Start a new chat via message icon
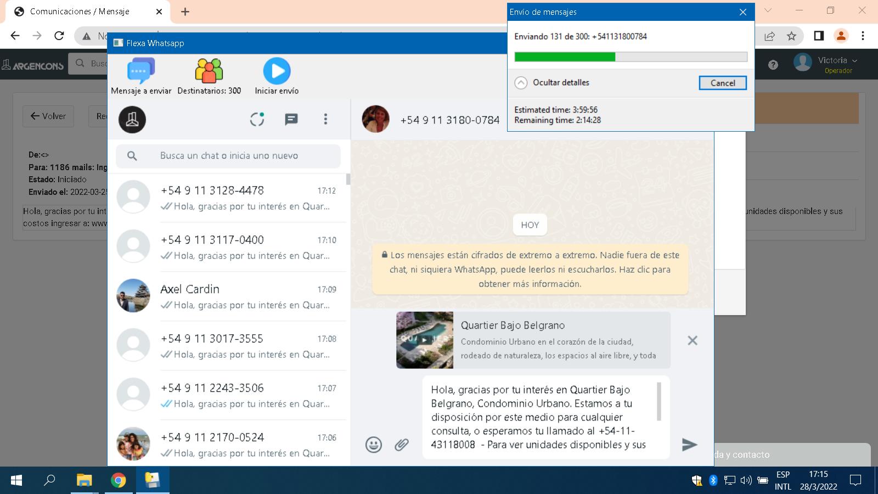The width and height of the screenshot is (878, 494). (x=291, y=119)
